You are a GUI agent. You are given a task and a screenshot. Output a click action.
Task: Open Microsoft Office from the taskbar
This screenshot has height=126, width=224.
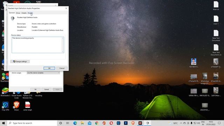pos(104,123)
